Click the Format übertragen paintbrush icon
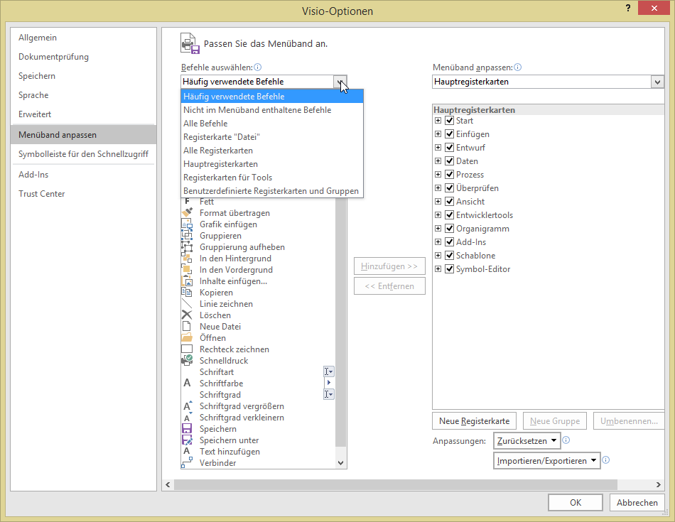The height and width of the screenshot is (522, 675). pos(187,212)
